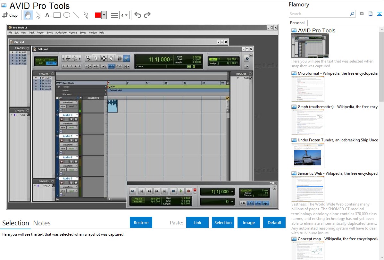The height and width of the screenshot is (260, 384).
Task: Select the Selector tool in Edit window
Action: pos(104,58)
